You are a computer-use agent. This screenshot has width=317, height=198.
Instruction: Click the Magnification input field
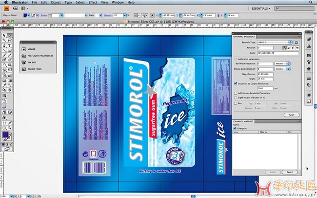pos(265,74)
